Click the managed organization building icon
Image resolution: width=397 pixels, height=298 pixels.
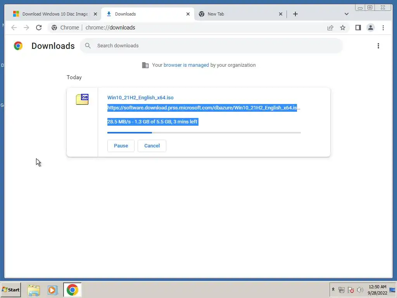coord(145,65)
